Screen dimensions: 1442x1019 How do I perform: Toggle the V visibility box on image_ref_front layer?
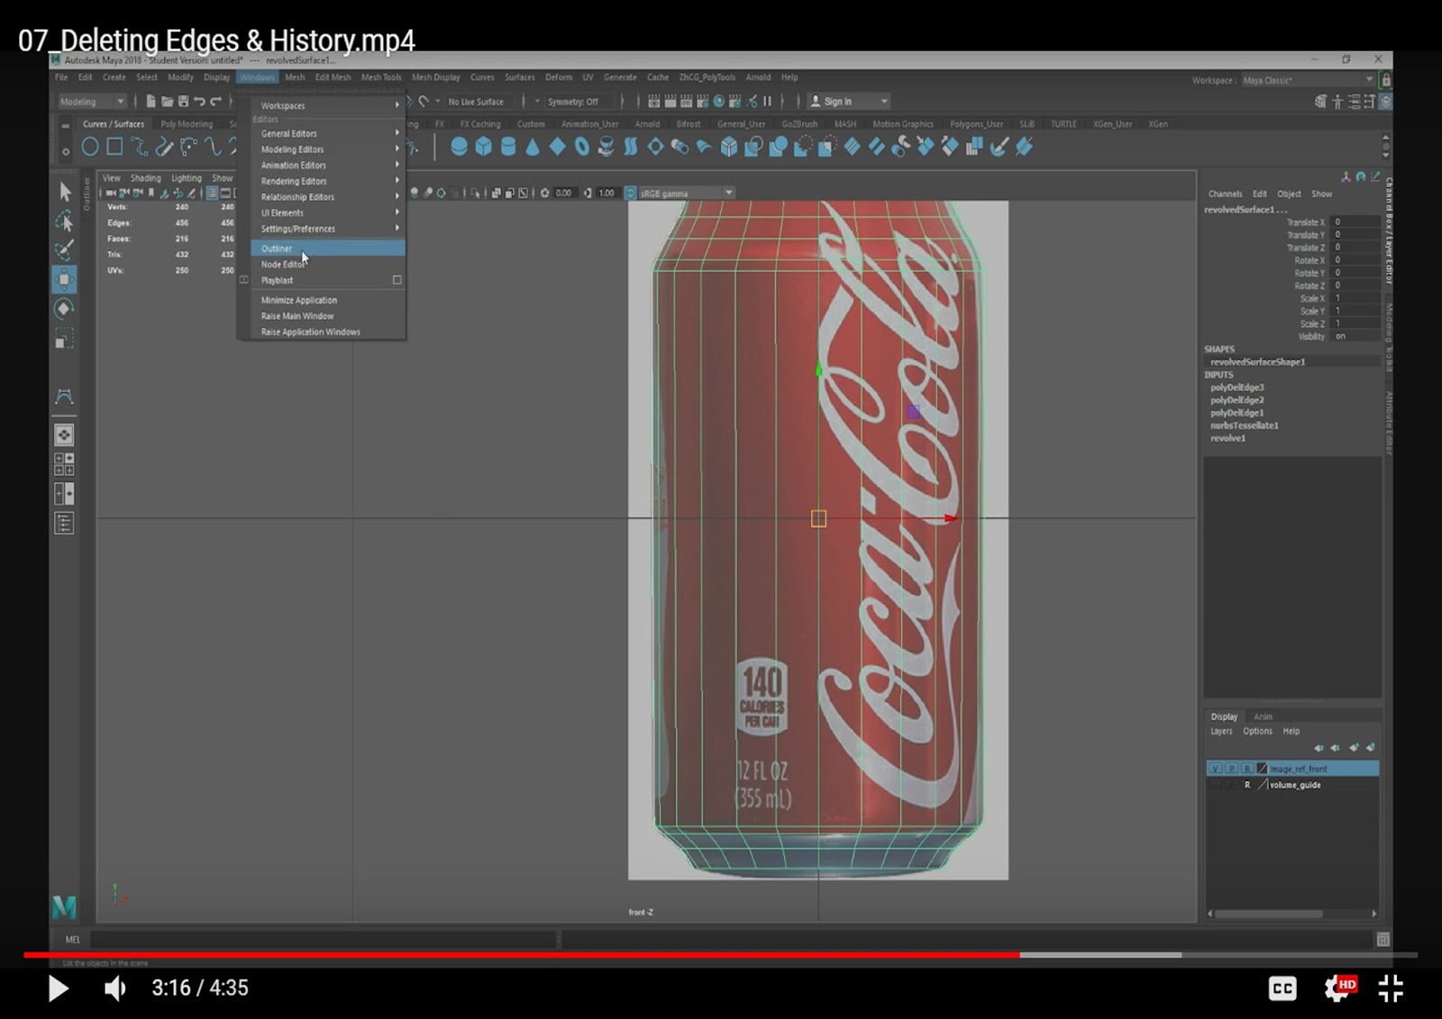[1216, 769]
